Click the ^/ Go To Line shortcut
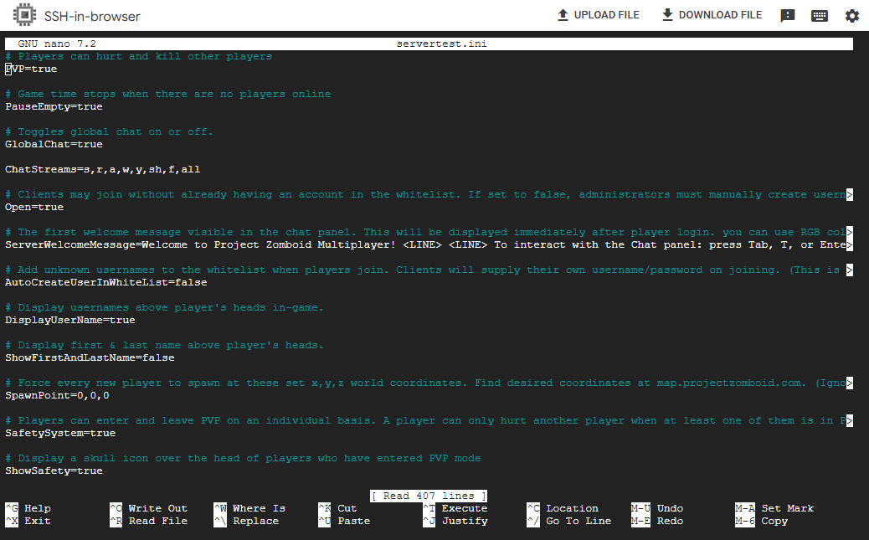 point(569,521)
